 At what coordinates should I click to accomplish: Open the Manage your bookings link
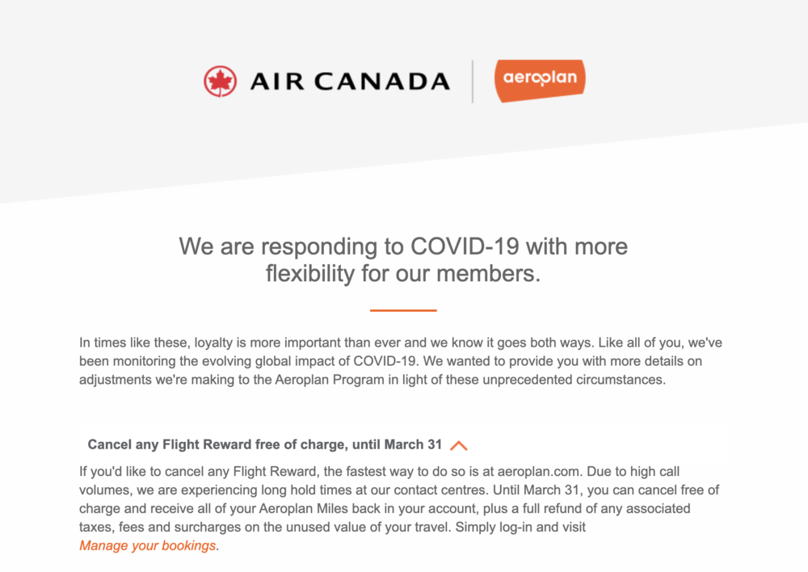click(x=148, y=545)
